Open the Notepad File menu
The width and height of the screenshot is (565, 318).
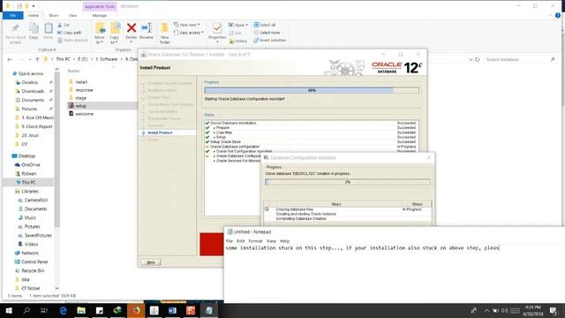230,241
